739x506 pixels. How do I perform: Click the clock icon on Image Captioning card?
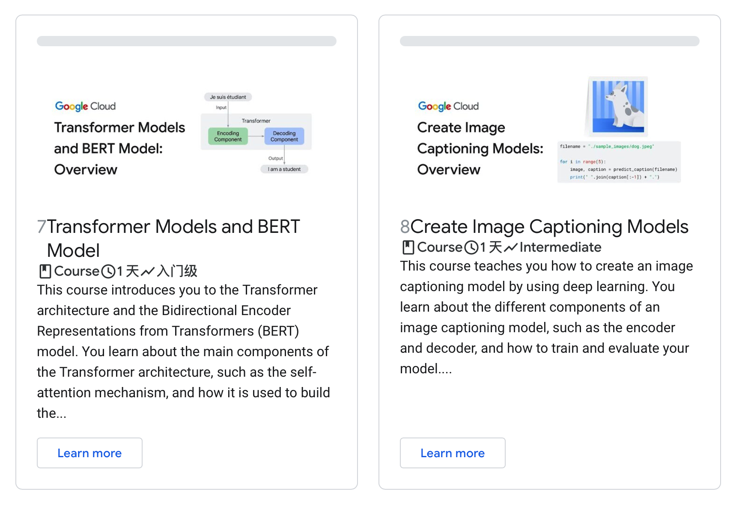[471, 247]
